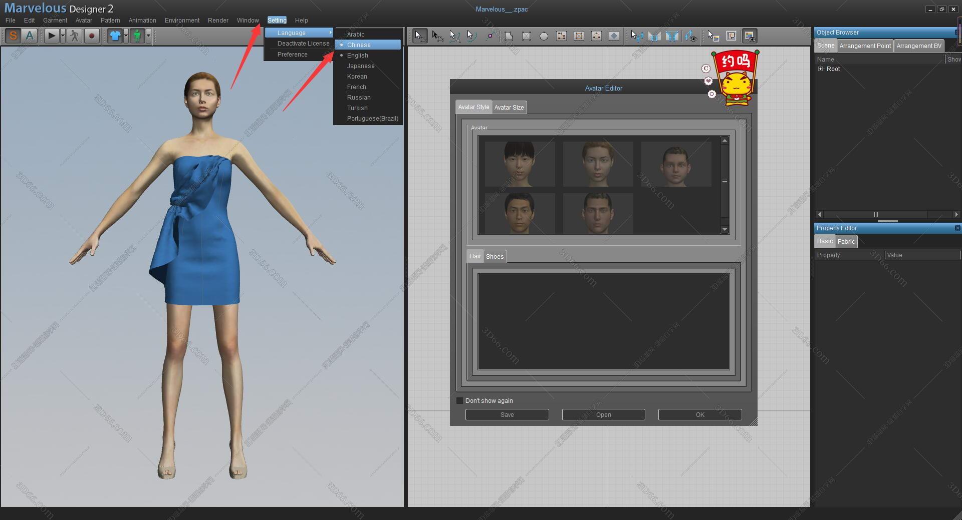Click the Simulate play button in toolbar
962x520 pixels.
[51, 36]
